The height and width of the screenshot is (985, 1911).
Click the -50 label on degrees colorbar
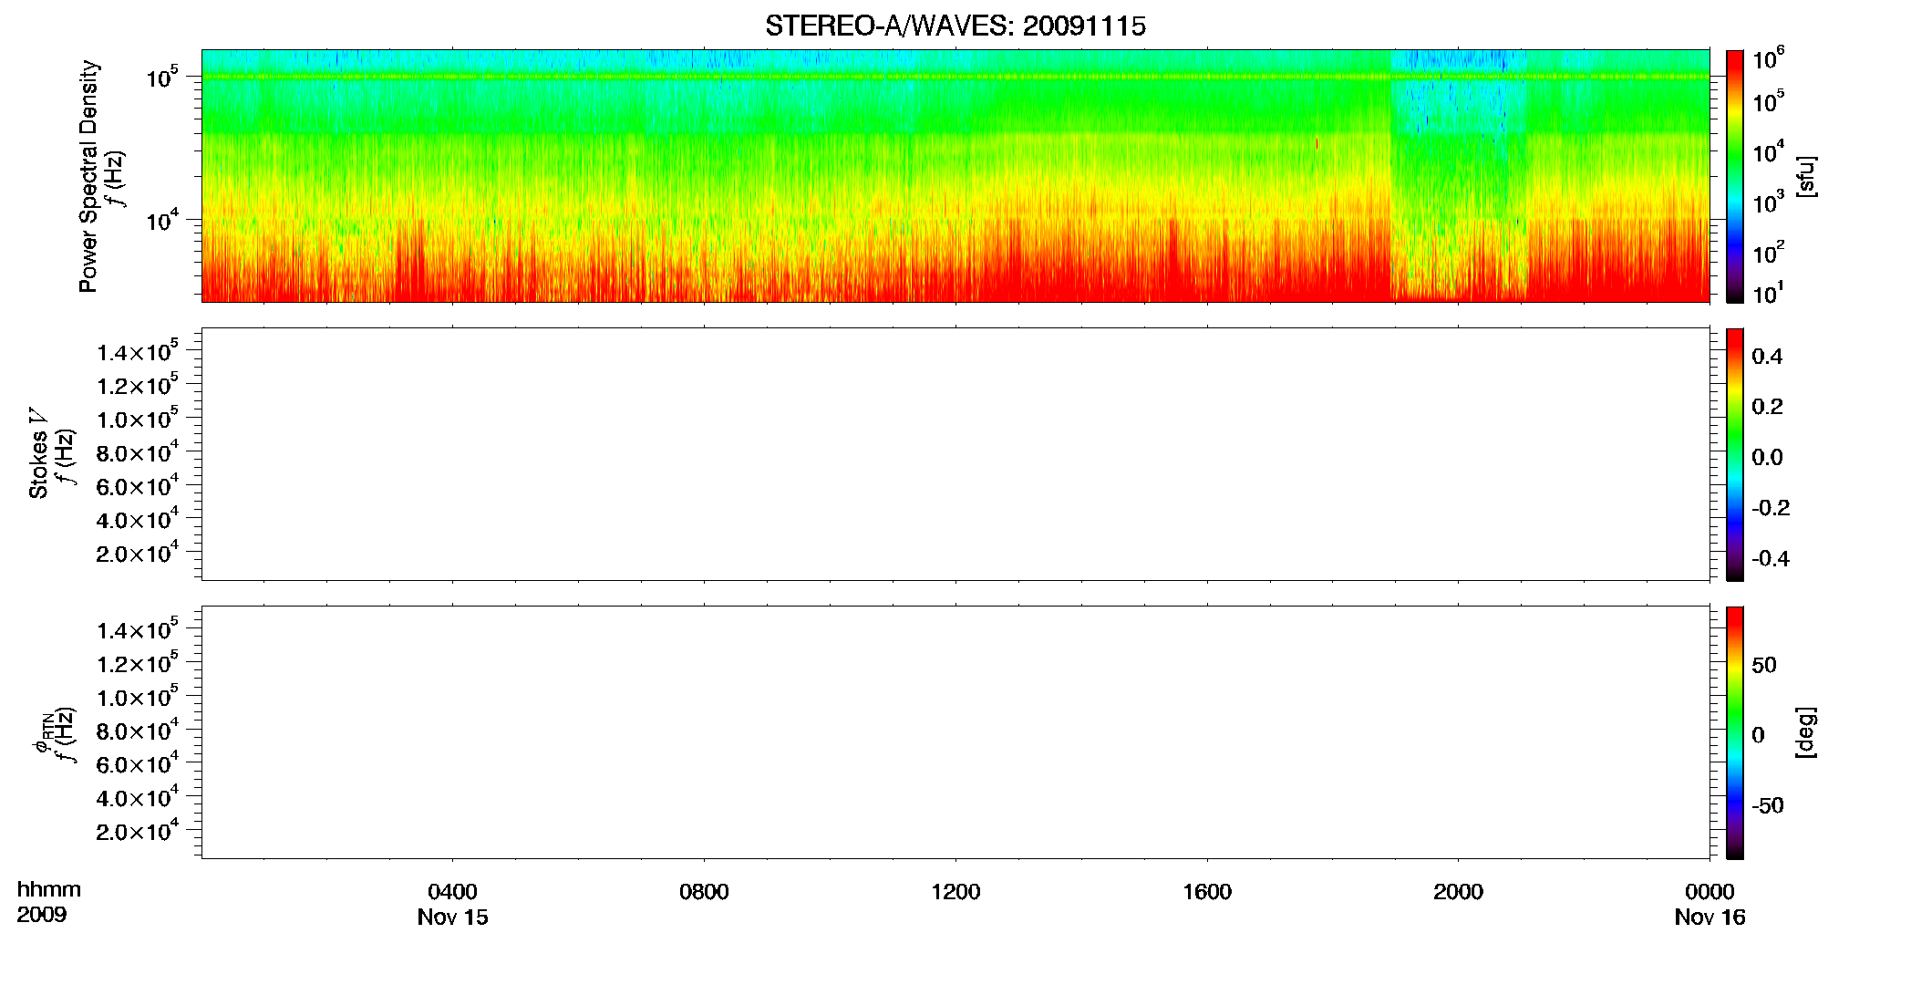coord(1768,806)
